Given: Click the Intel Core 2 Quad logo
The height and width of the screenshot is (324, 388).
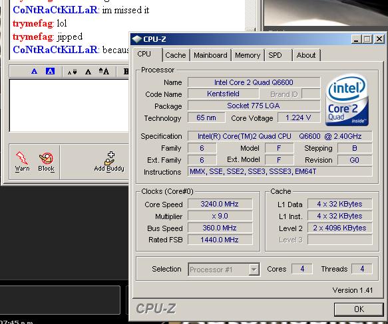Looking at the screenshot, I should point(347,100).
